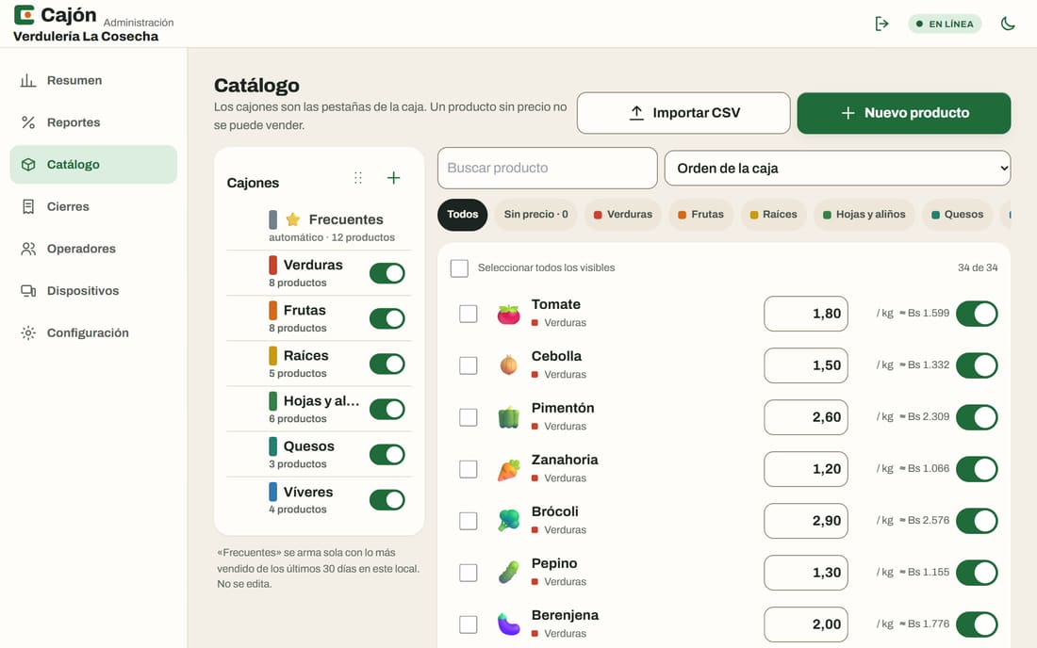Image resolution: width=1037 pixels, height=648 pixels.
Task: Filter products by Raíces chip
Action: coord(773,215)
